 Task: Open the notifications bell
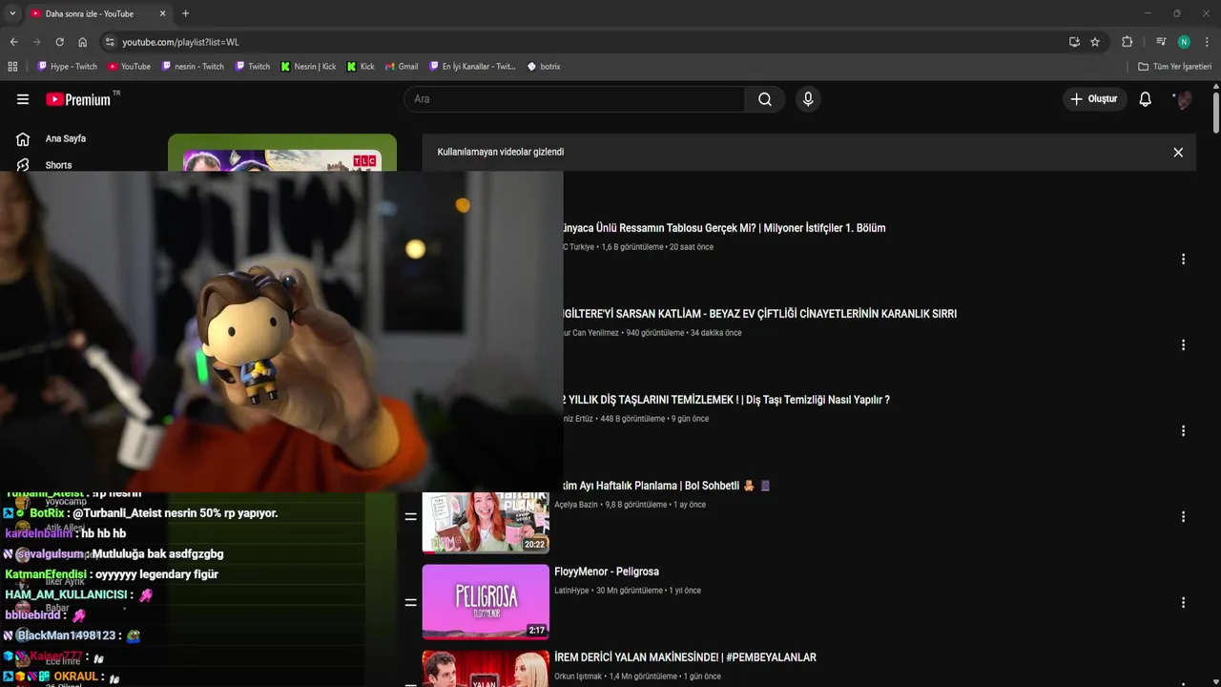[1146, 99]
